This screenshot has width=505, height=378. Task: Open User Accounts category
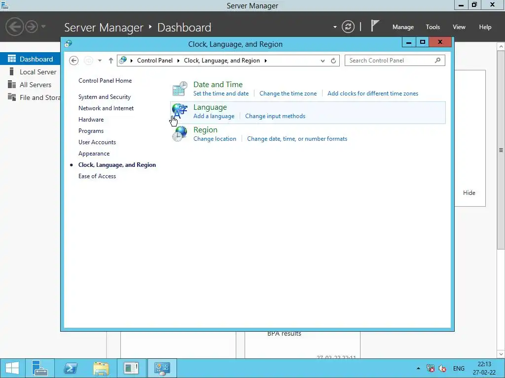click(x=97, y=142)
